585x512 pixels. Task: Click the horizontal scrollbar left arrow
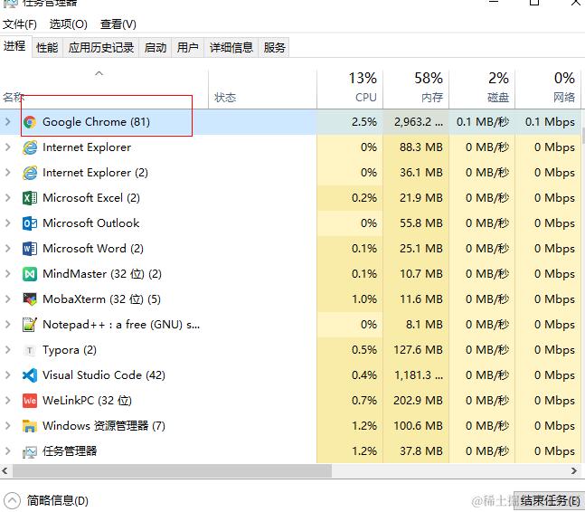point(5,471)
